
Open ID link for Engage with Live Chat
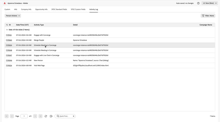(x=9, y=55)
